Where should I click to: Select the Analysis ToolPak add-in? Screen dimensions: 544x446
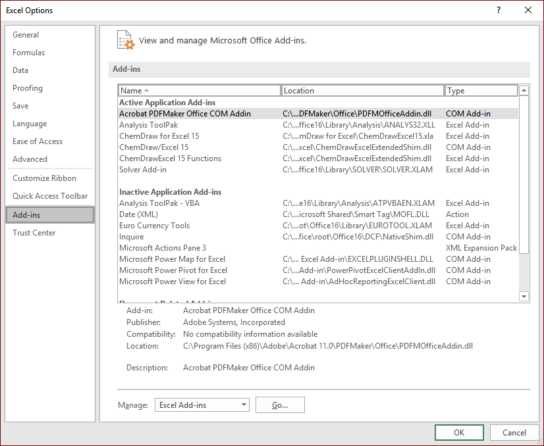point(318,125)
